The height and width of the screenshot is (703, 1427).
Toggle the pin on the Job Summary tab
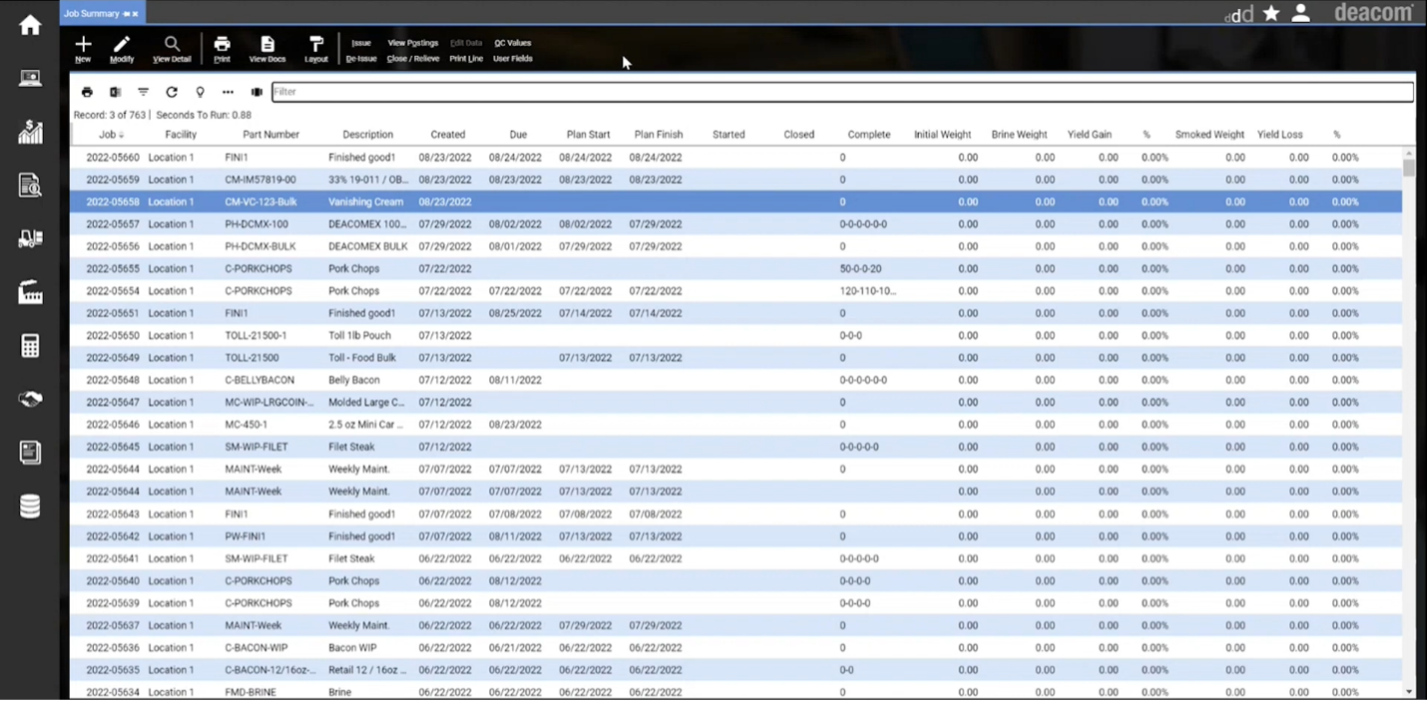126,13
